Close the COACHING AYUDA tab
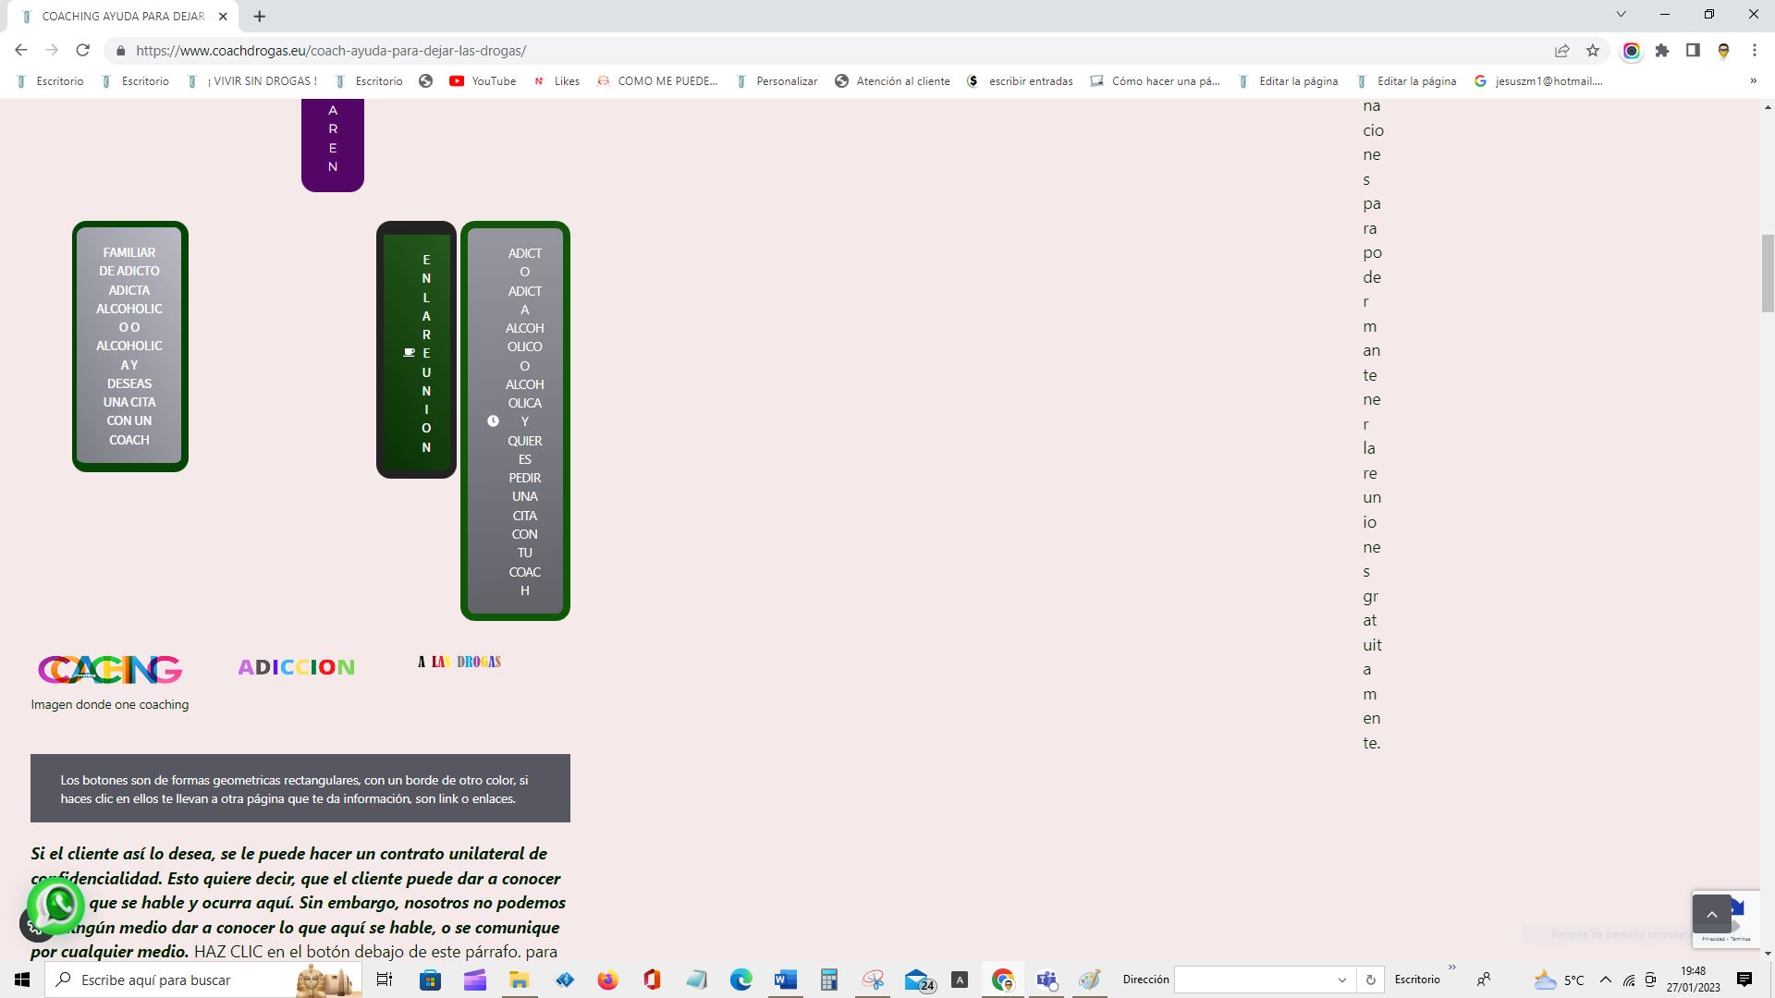This screenshot has height=998, width=1775. (223, 17)
